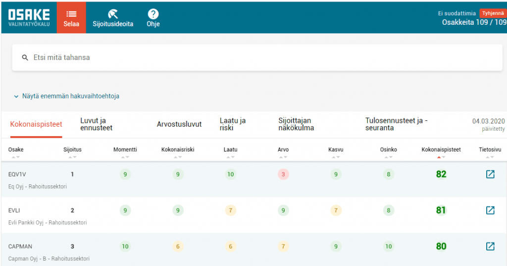Focus the Etsi mitä tahansa search field
This screenshot has width=507, height=266.
coord(257,57)
